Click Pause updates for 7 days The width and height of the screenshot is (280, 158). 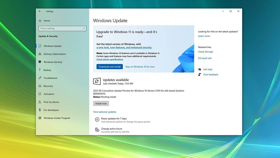pyautogui.click(x=114, y=119)
